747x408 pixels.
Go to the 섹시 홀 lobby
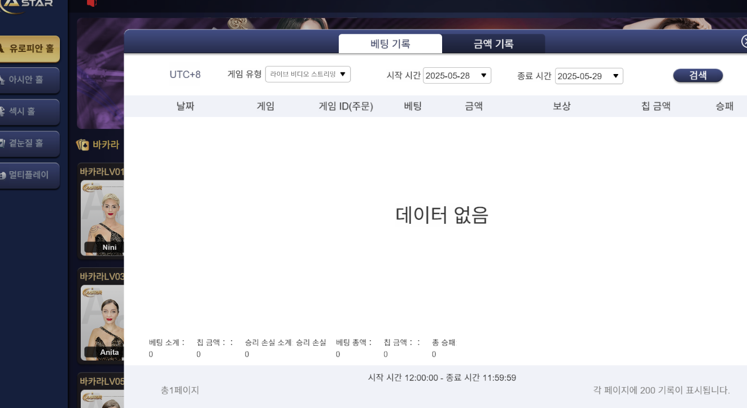tap(29, 111)
